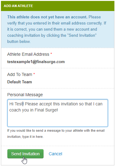
Task: Select the Athlete Email Address label
Action: click(28, 54)
